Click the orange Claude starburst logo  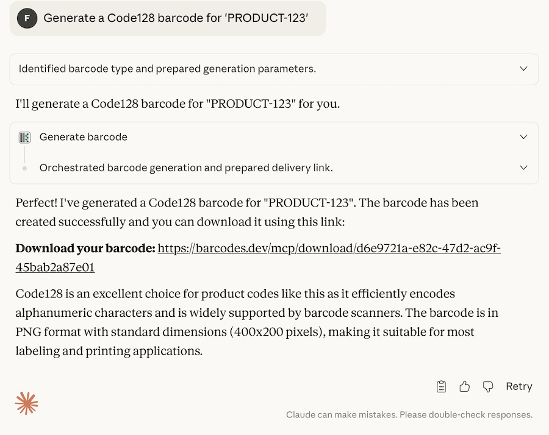pos(27,403)
